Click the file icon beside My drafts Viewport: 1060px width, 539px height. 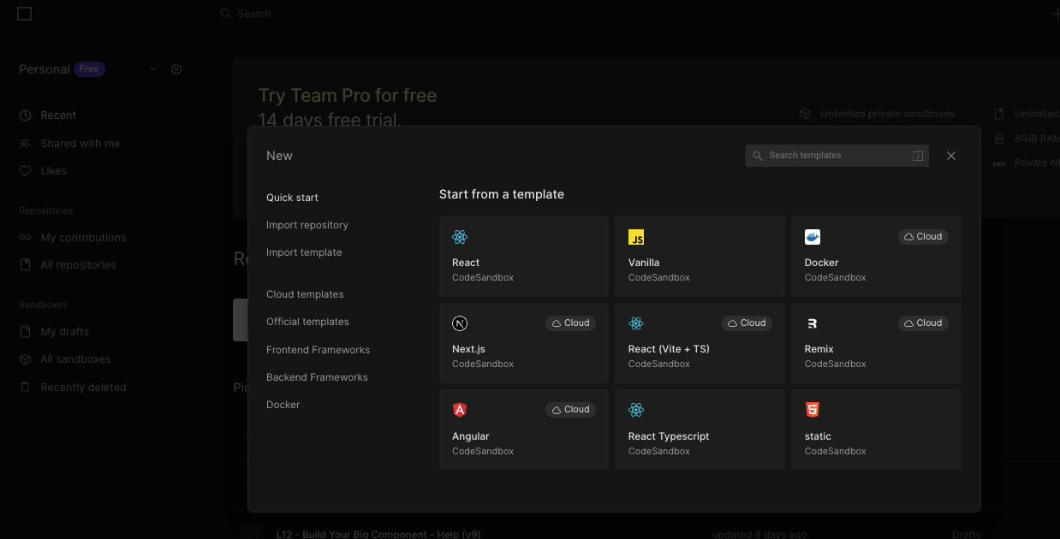point(26,332)
